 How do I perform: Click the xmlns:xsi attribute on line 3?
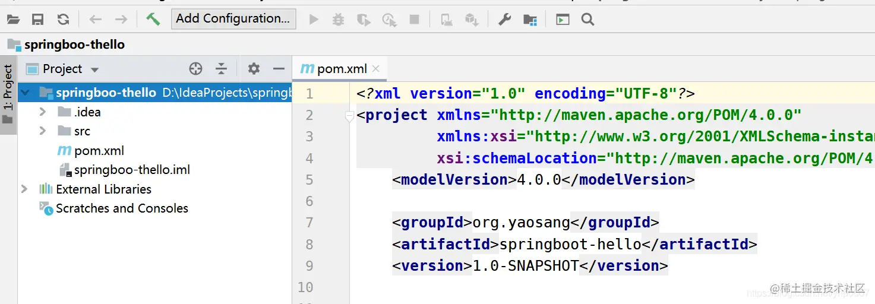tap(476, 137)
